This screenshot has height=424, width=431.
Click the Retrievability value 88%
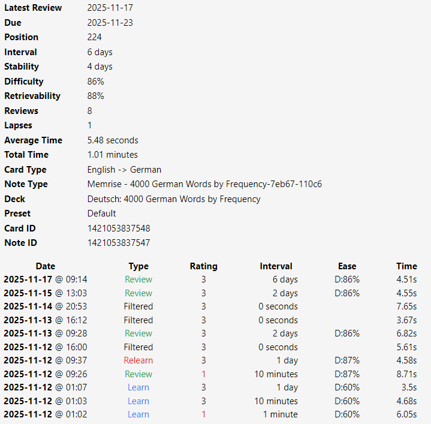(96, 96)
